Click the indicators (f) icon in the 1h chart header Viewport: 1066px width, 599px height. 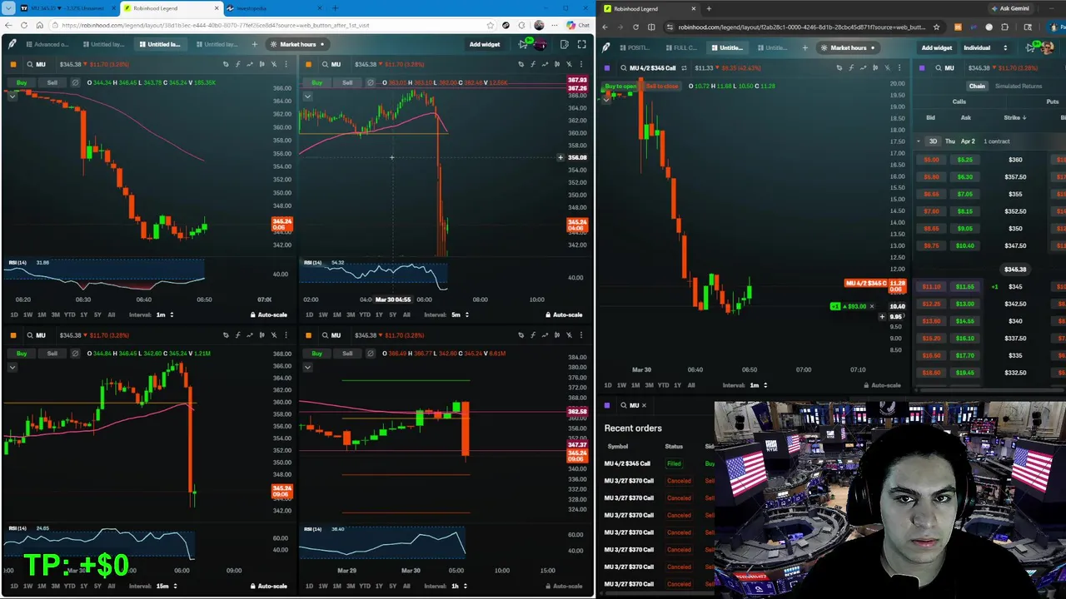click(533, 335)
